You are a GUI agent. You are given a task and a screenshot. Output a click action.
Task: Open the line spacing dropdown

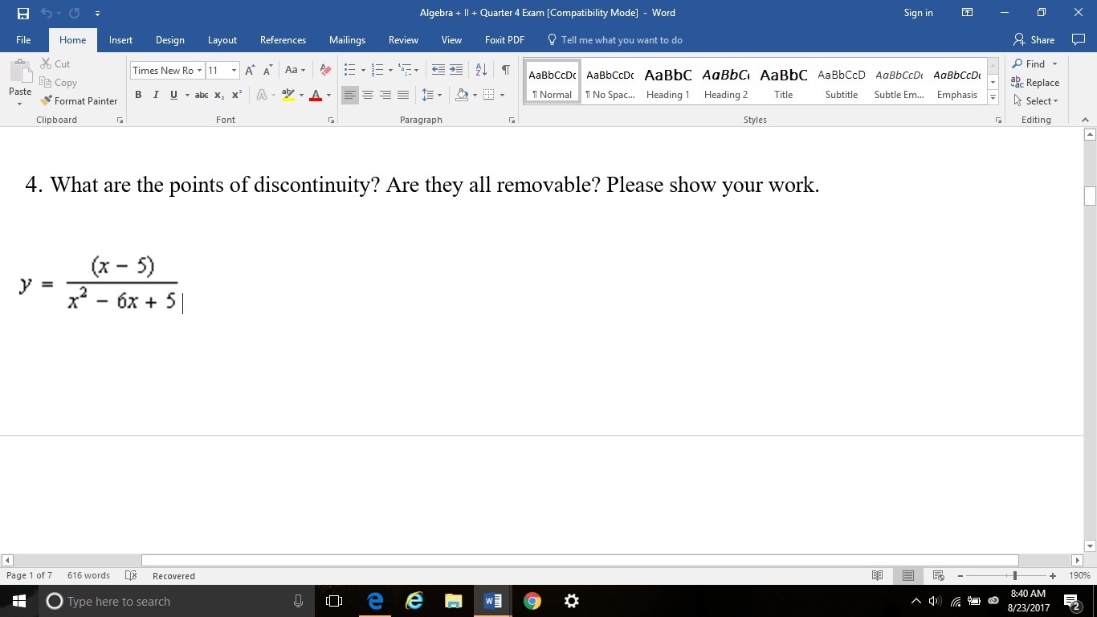tap(432, 95)
